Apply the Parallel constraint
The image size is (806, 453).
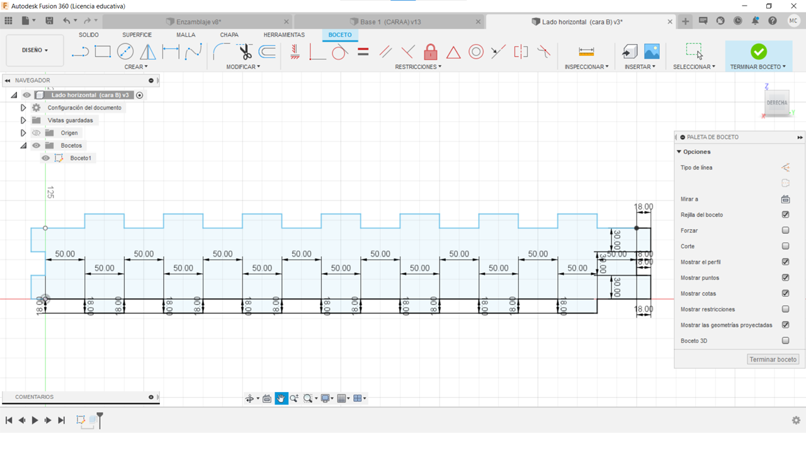click(x=385, y=52)
